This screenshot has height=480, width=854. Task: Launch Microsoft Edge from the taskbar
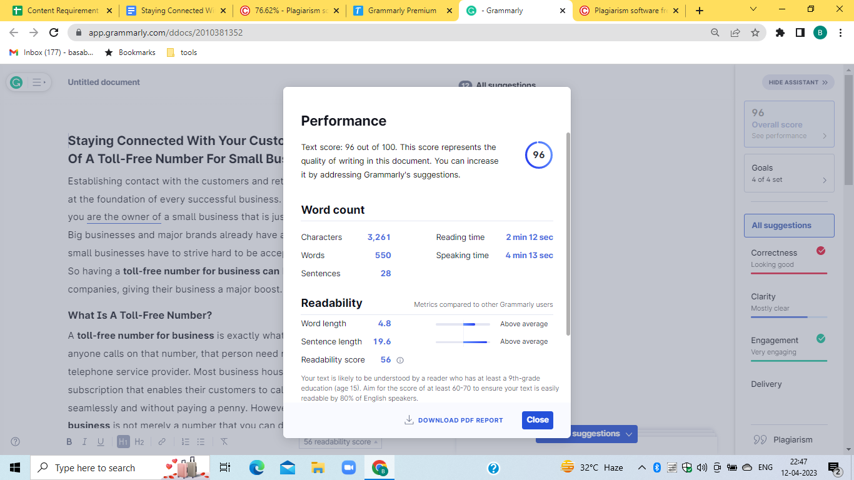tap(257, 467)
